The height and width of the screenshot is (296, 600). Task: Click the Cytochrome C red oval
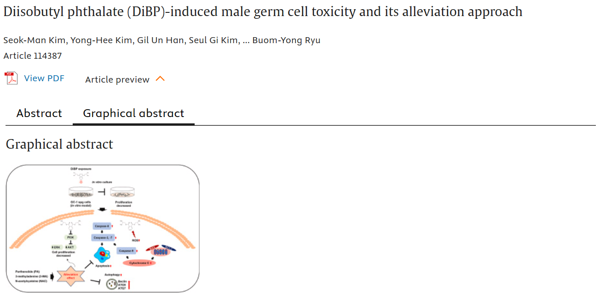(x=139, y=263)
